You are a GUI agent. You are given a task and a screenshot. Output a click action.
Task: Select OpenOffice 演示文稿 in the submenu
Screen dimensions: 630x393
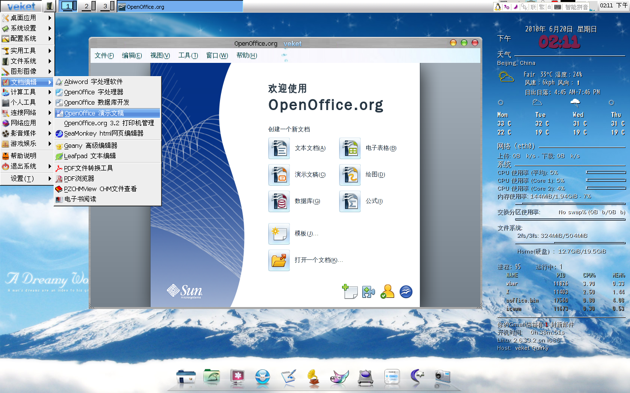tap(107, 113)
